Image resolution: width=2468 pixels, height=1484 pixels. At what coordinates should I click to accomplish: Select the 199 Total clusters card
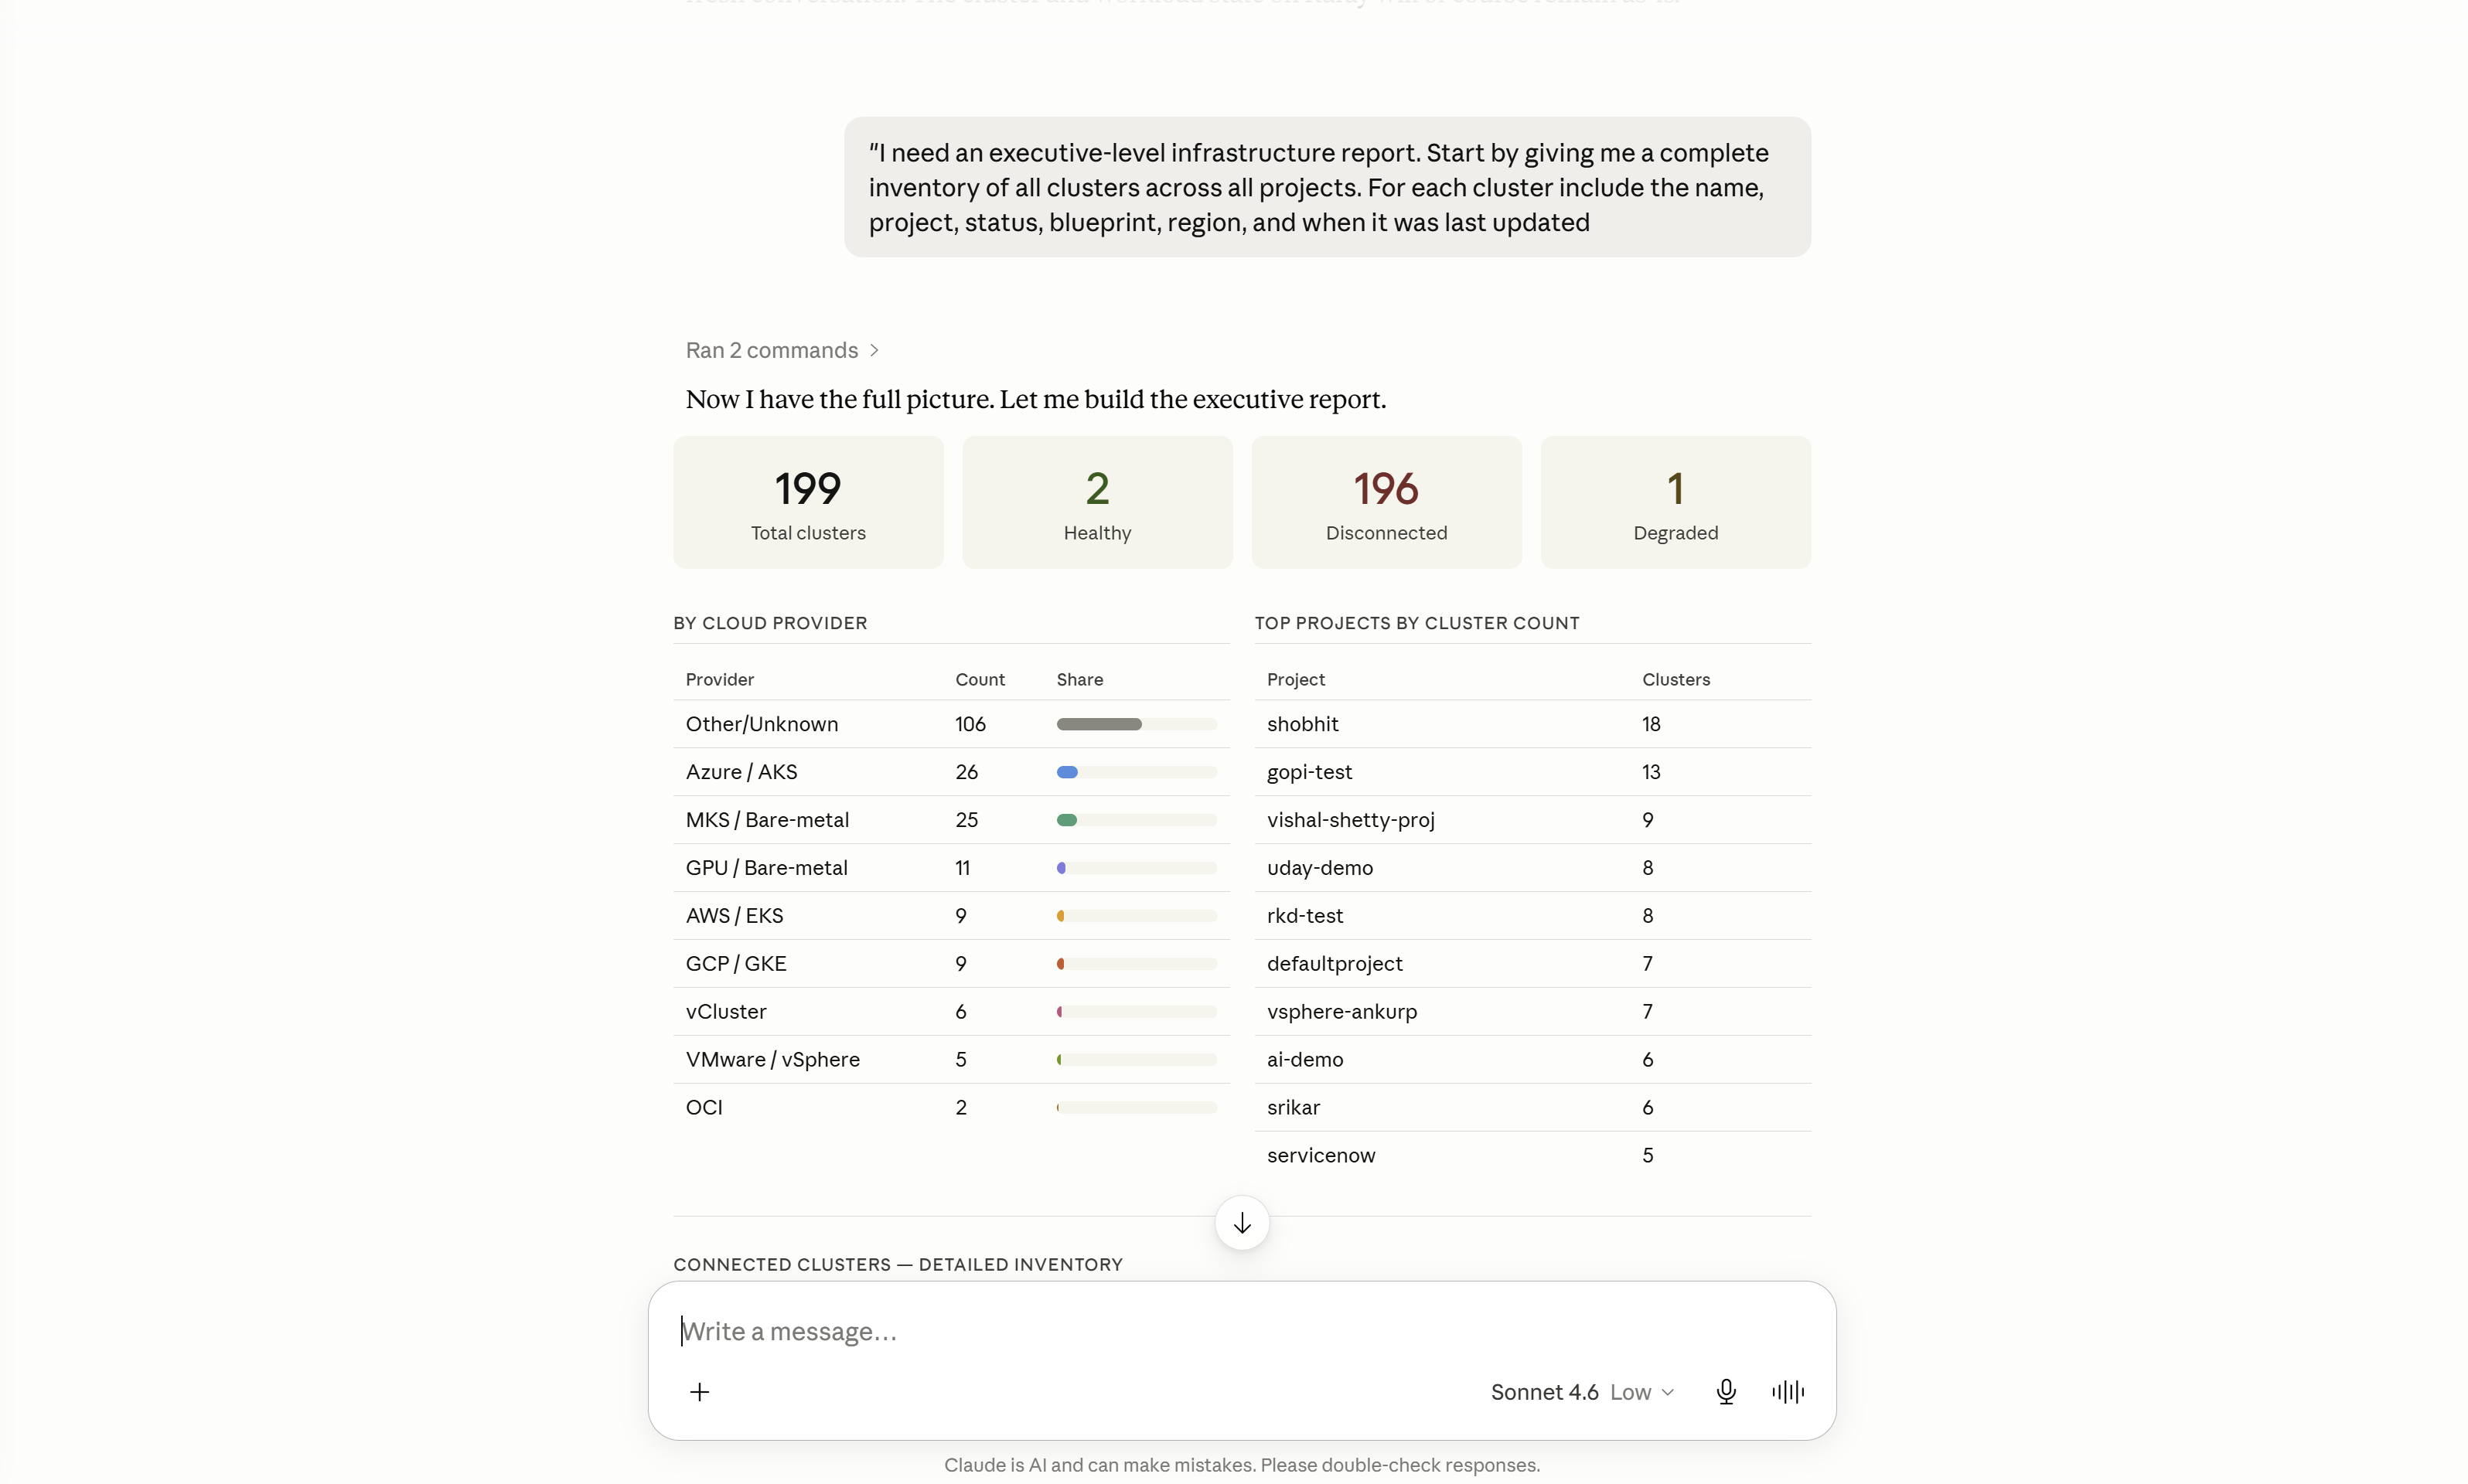(808, 502)
